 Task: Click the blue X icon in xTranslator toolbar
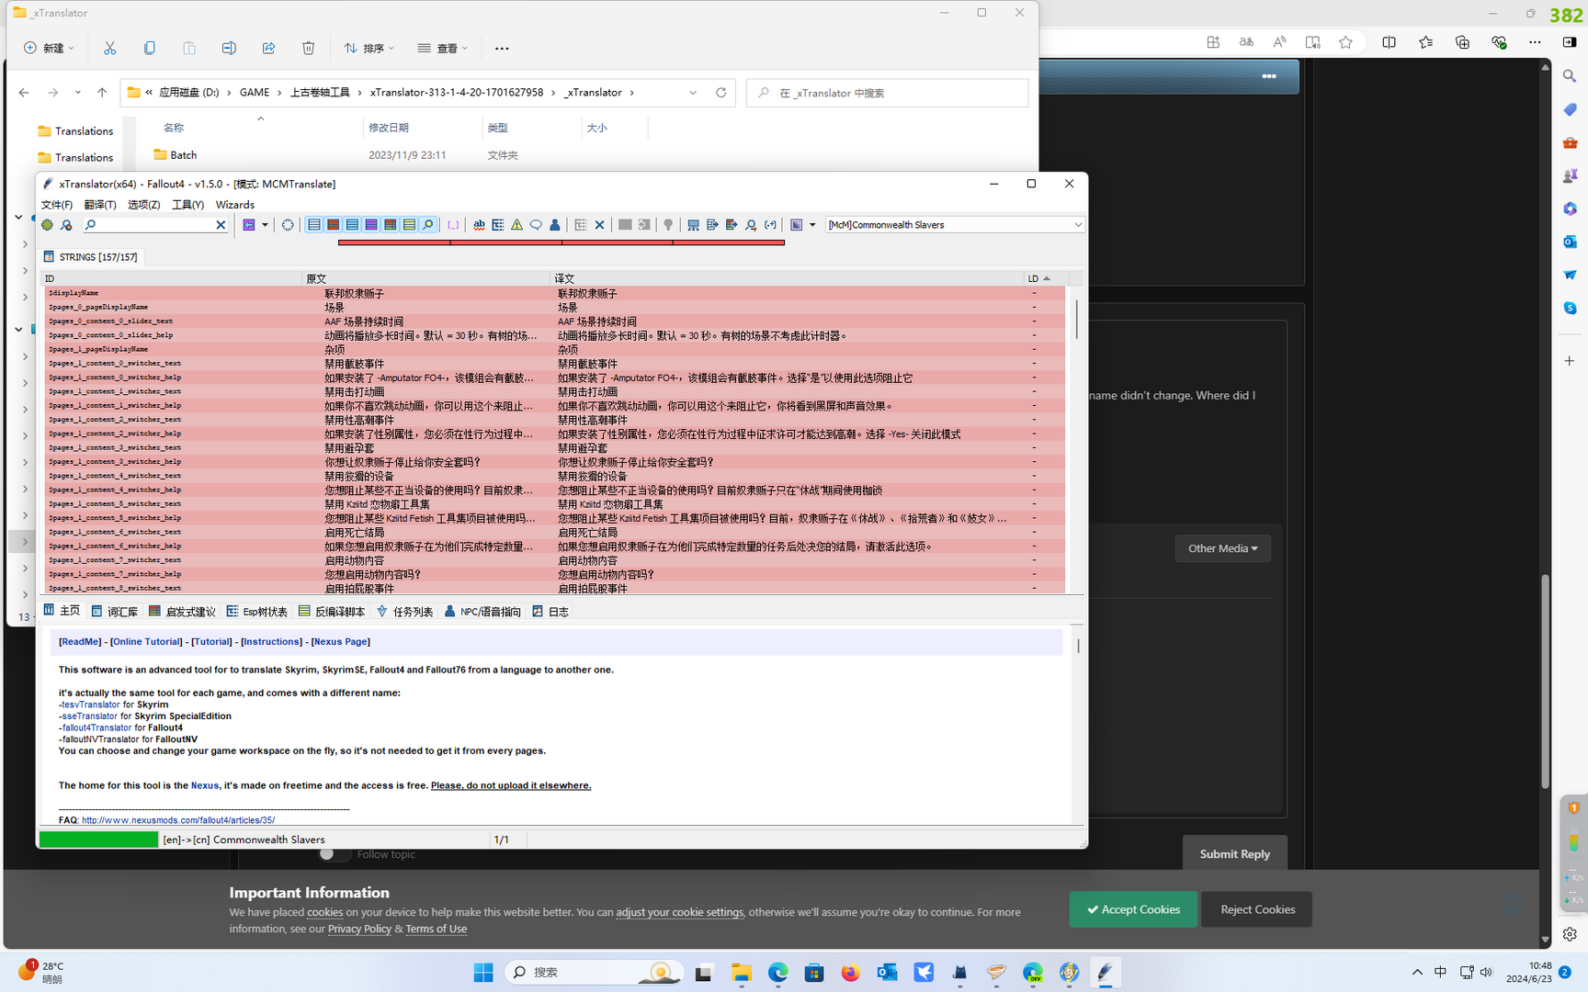600,225
